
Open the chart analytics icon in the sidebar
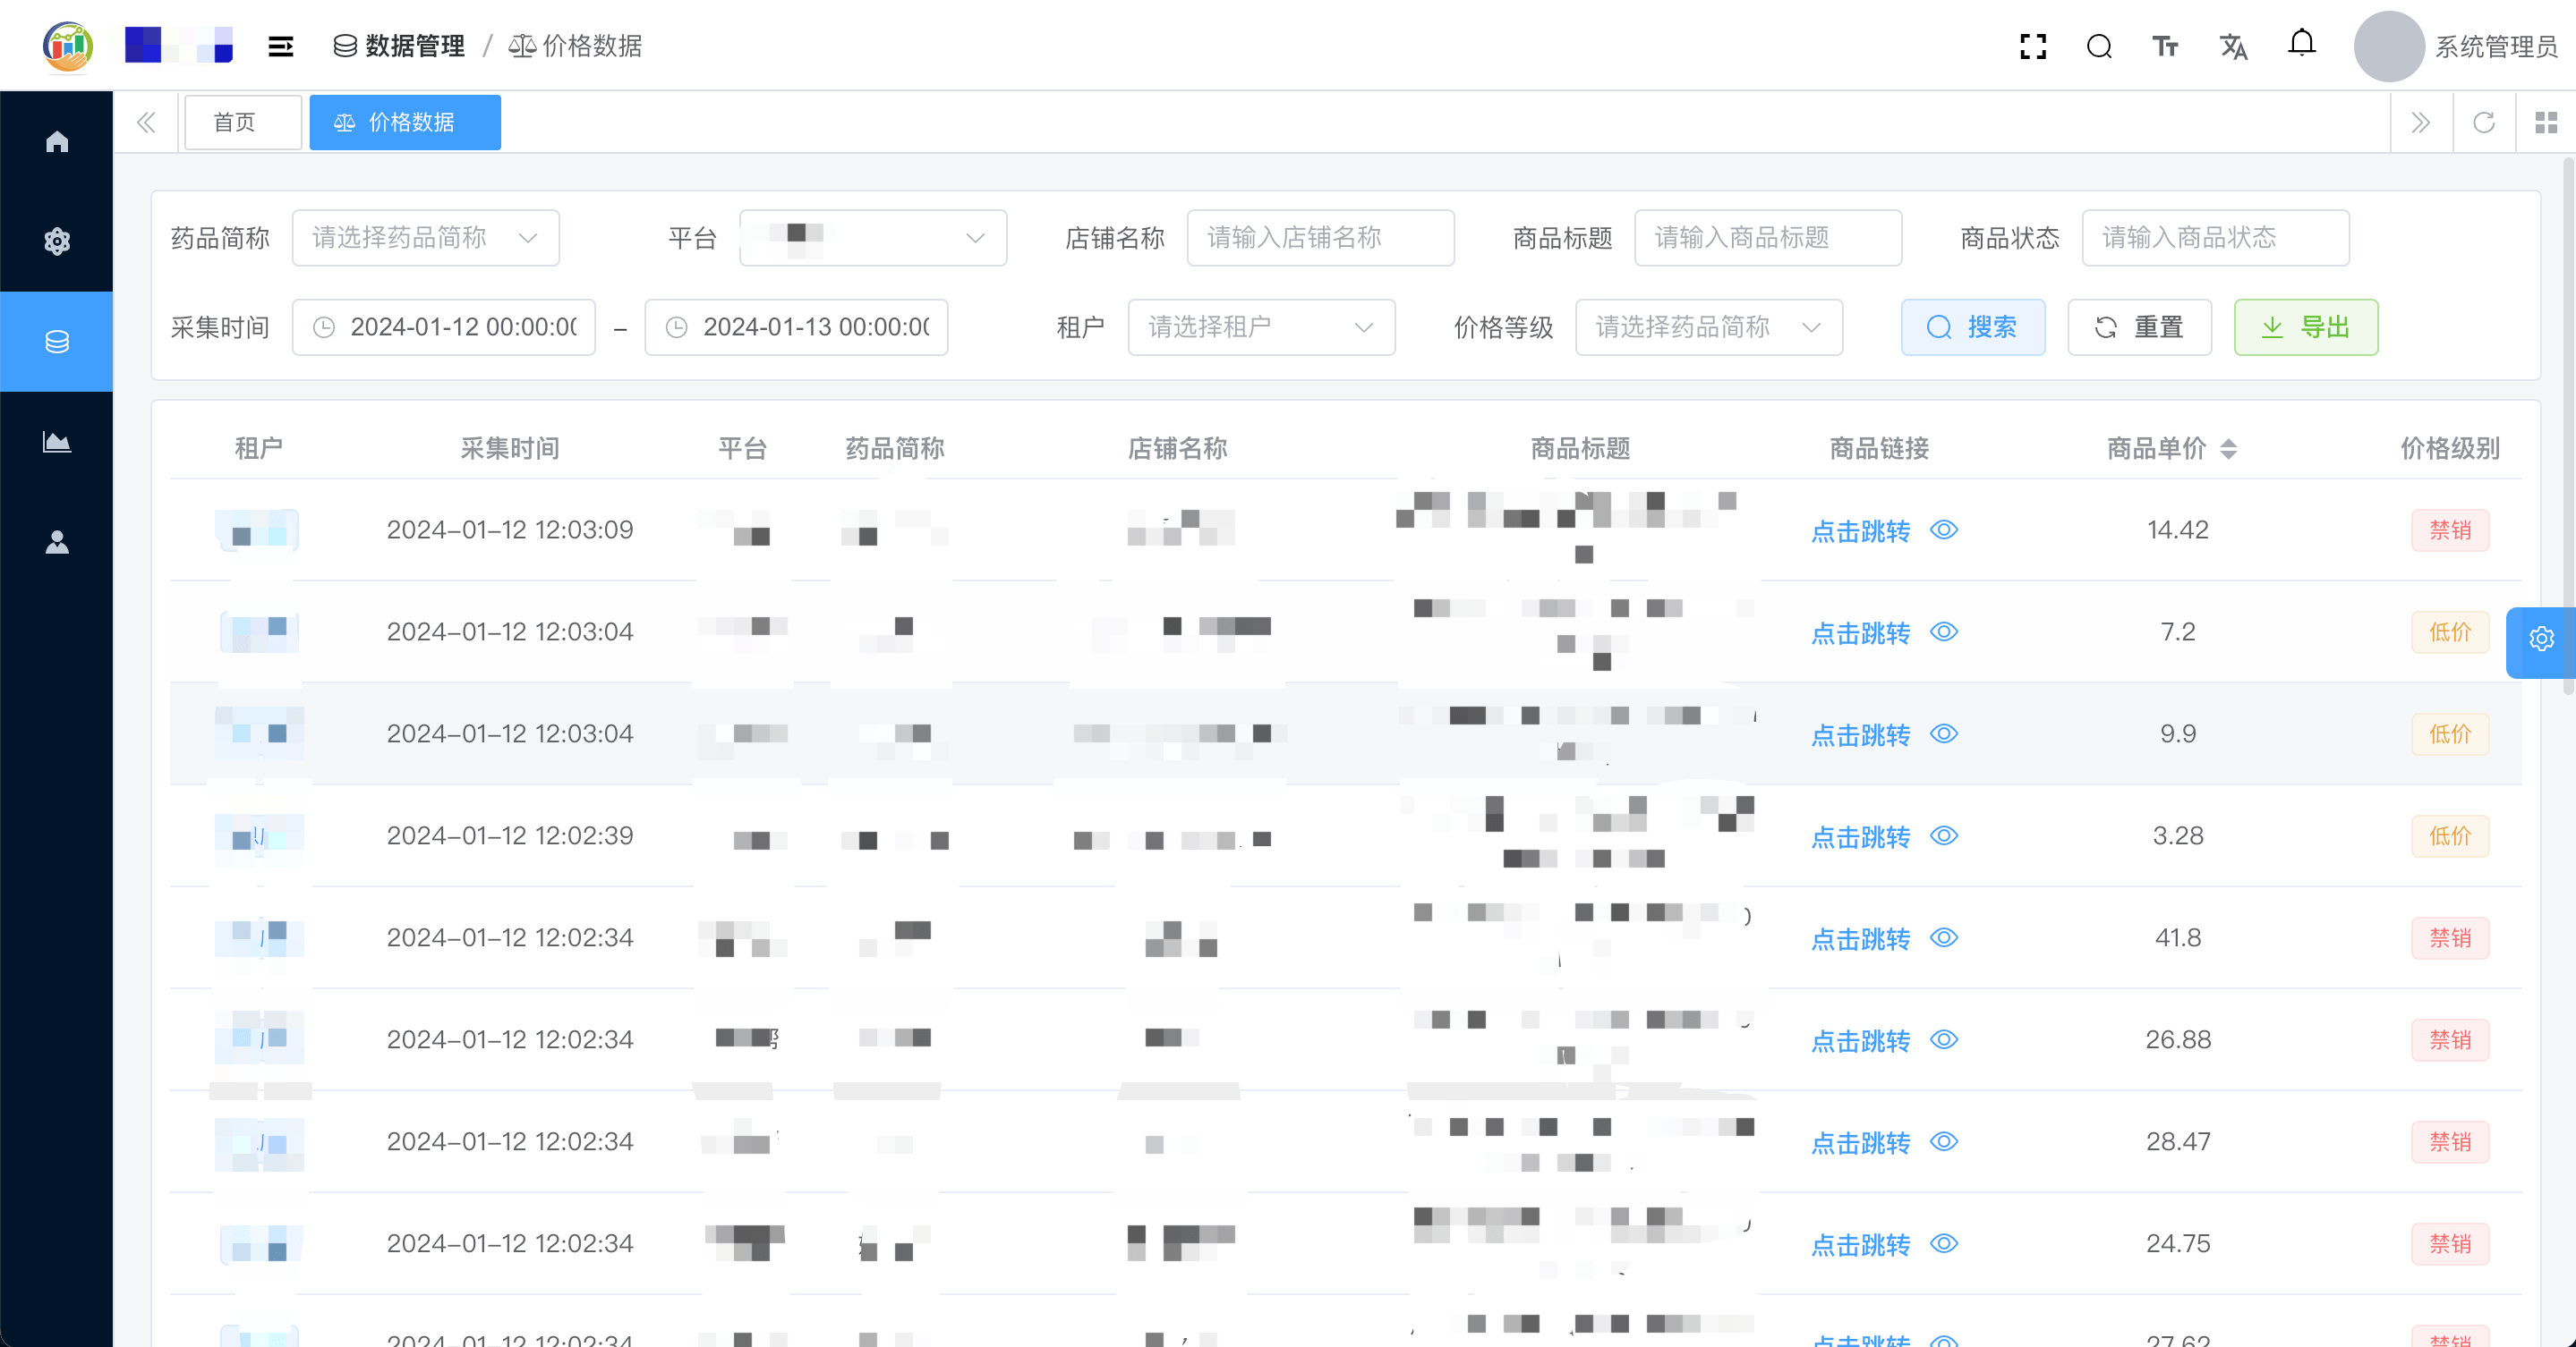point(57,442)
